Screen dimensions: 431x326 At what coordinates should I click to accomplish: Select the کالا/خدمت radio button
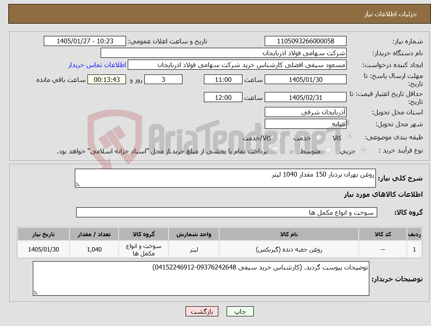pyautogui.click(x=280, y=137)
